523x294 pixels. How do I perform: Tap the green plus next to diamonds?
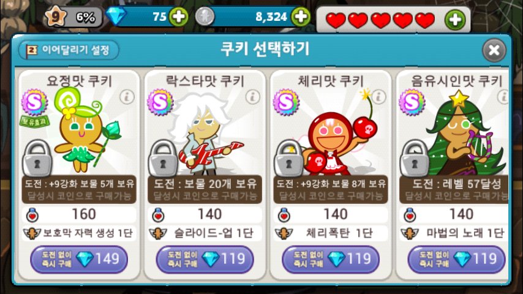click(178, 17)
